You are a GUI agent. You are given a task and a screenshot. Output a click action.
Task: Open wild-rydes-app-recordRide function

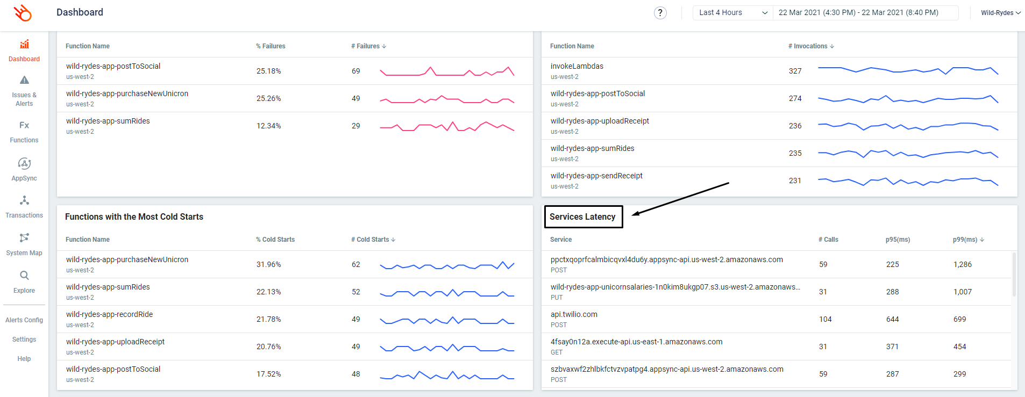coord(109,314)
